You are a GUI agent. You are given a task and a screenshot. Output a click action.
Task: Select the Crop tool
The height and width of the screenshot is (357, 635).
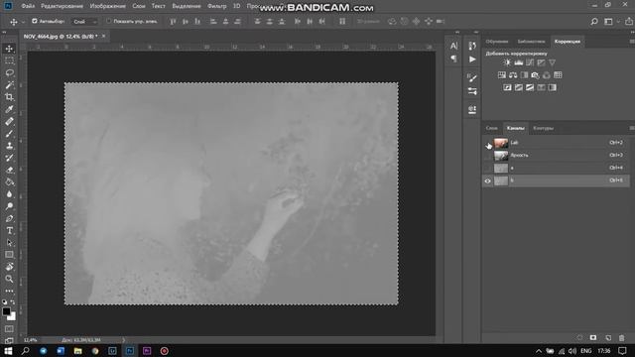coord(9,97)
